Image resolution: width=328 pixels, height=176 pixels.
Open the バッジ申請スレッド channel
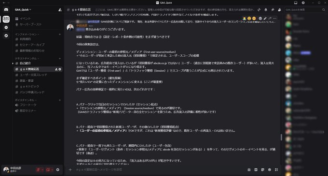point(38,92)
